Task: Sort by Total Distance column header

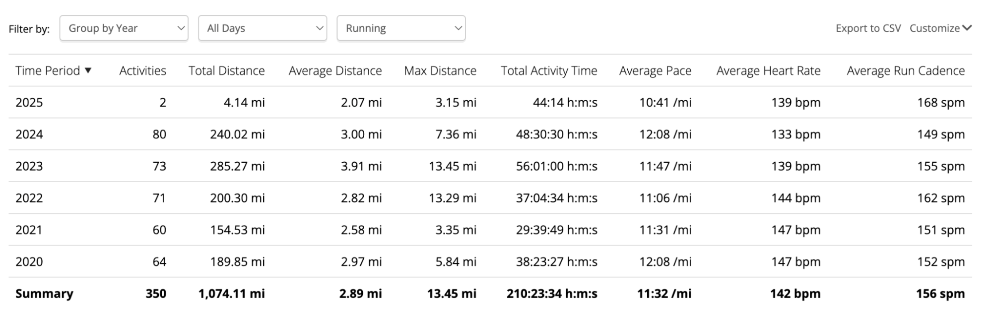Action: pos(227,70)
